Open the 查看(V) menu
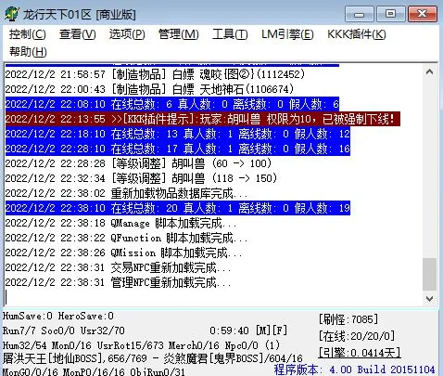Screen dimensions: 443x376 78,34
